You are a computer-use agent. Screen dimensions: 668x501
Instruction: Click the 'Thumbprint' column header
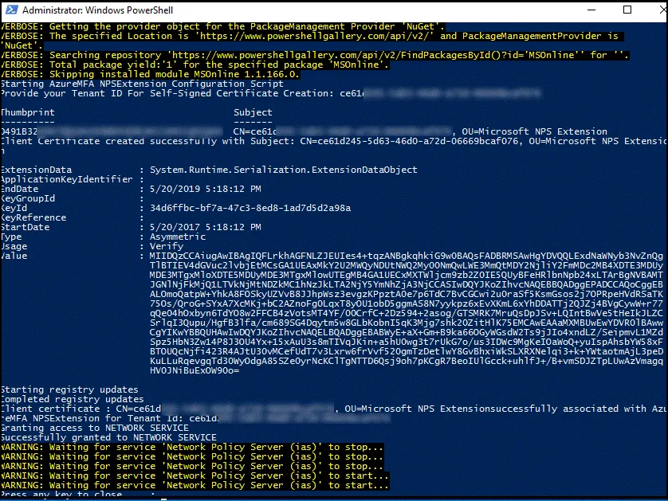point(28,112)
